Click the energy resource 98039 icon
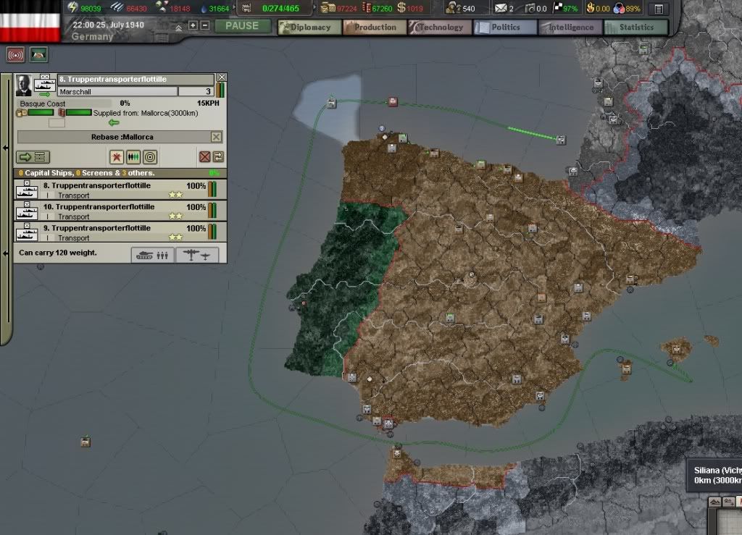The width and height of the screenshot is (742, 535). pos(72,7)
